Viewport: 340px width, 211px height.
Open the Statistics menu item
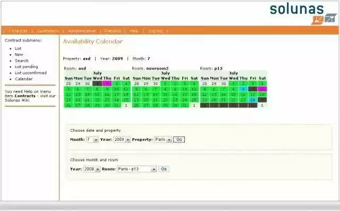coord(113,31)
